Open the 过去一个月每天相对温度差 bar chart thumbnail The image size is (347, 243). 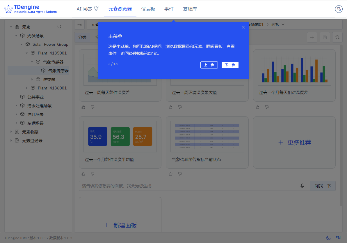[294, 70]
